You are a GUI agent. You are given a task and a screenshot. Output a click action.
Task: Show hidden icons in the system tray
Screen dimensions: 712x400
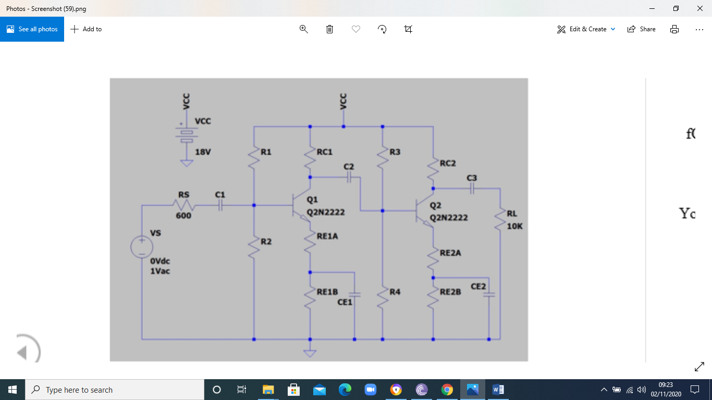[x=604, y=390]
